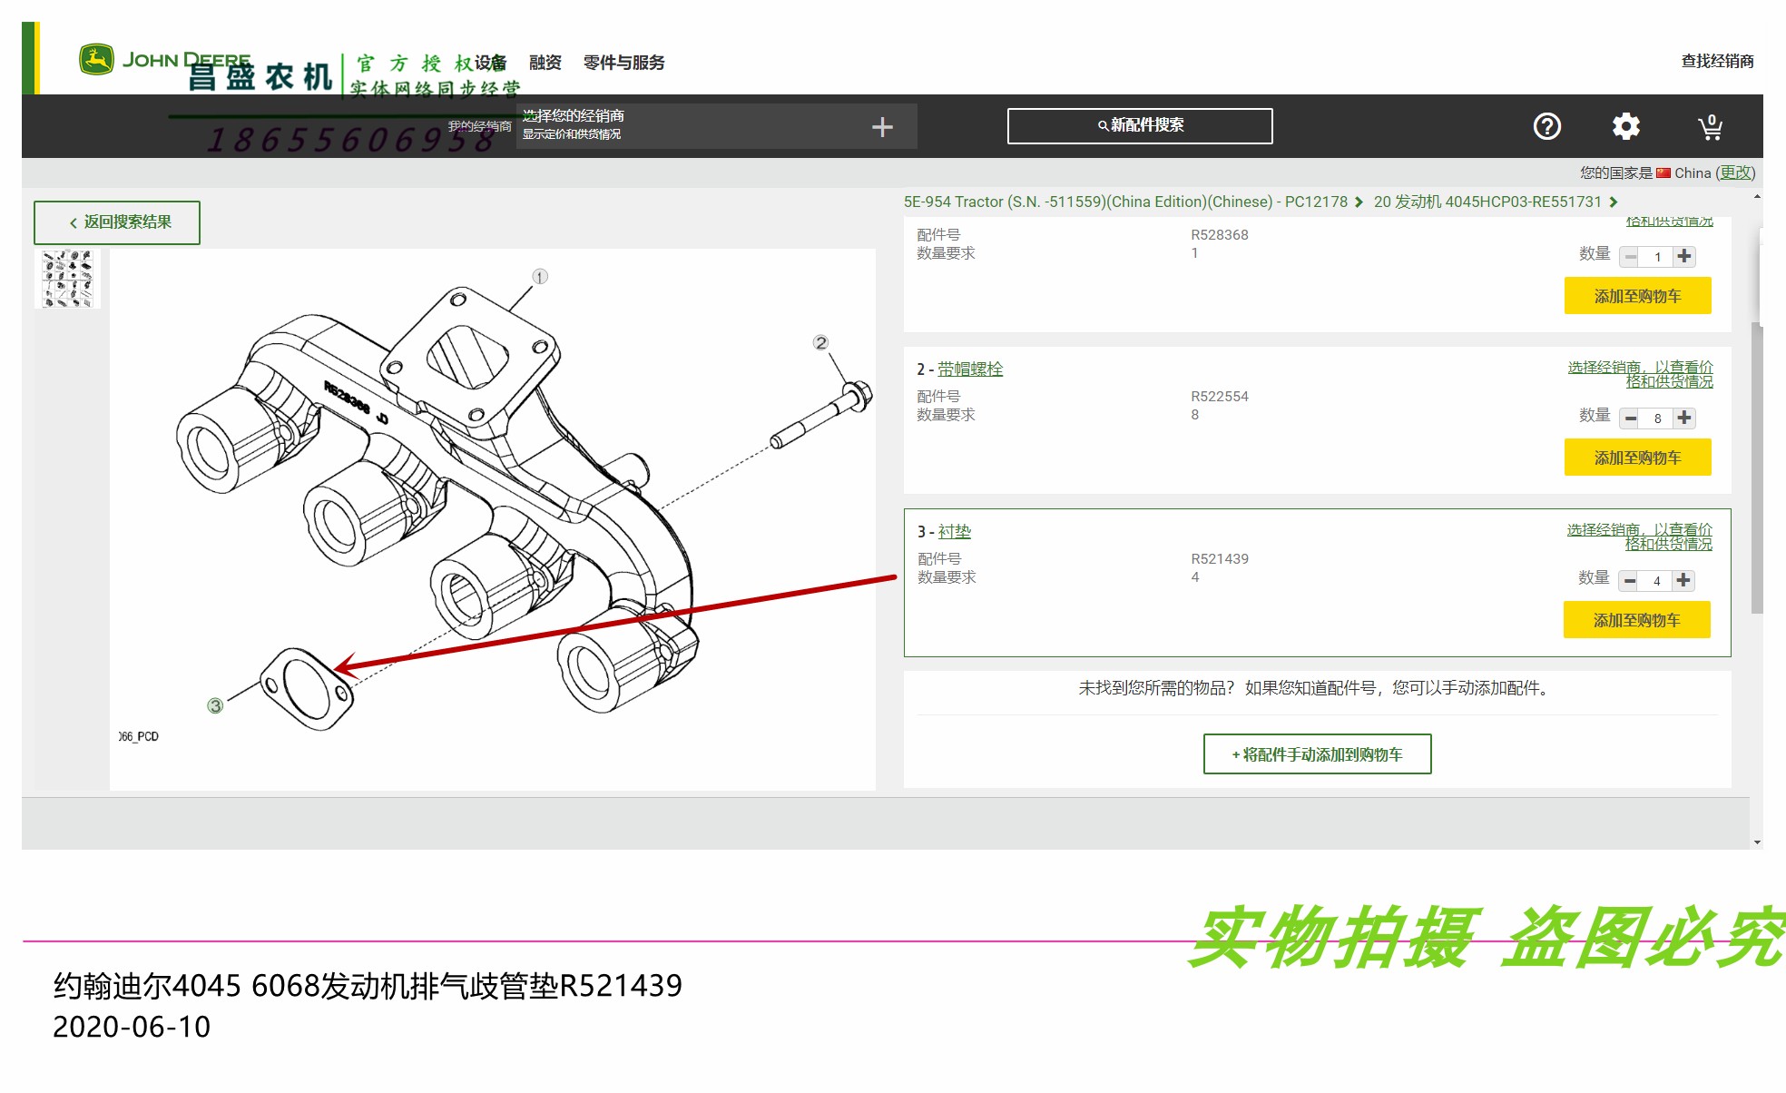This screenshot has width=1786, height=1093.
Task: Click the John Deere logo
Action: [x=164, y=60]
